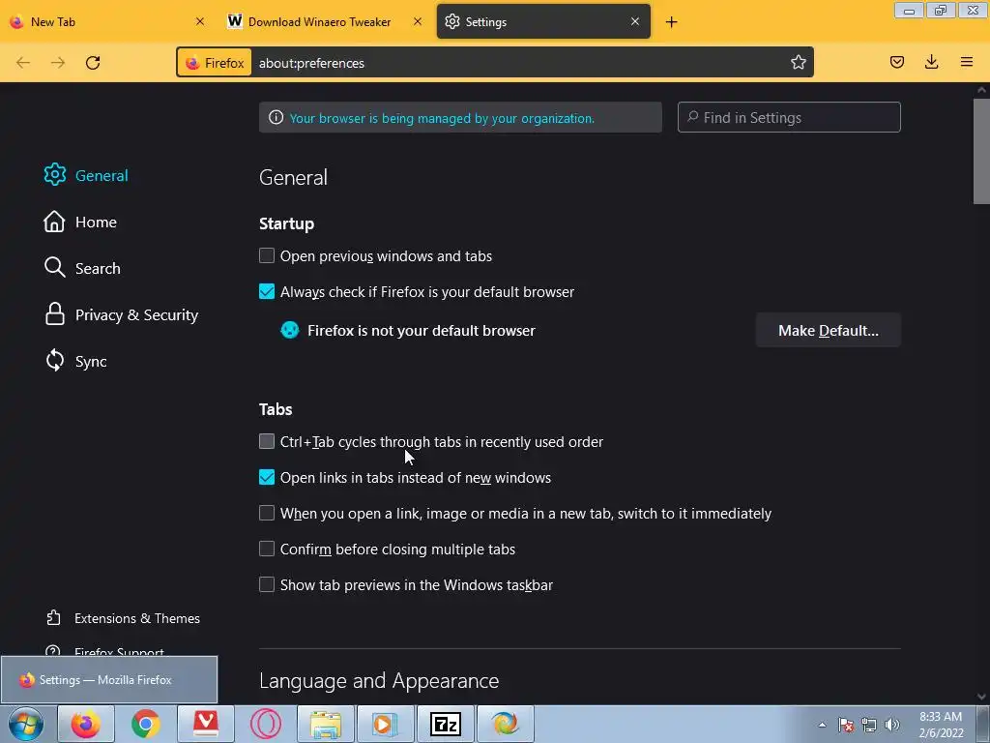The height and width of the screenshot is (743, 990).
Task: Enable Open previous windows and tabs
Action: (267, 255)
